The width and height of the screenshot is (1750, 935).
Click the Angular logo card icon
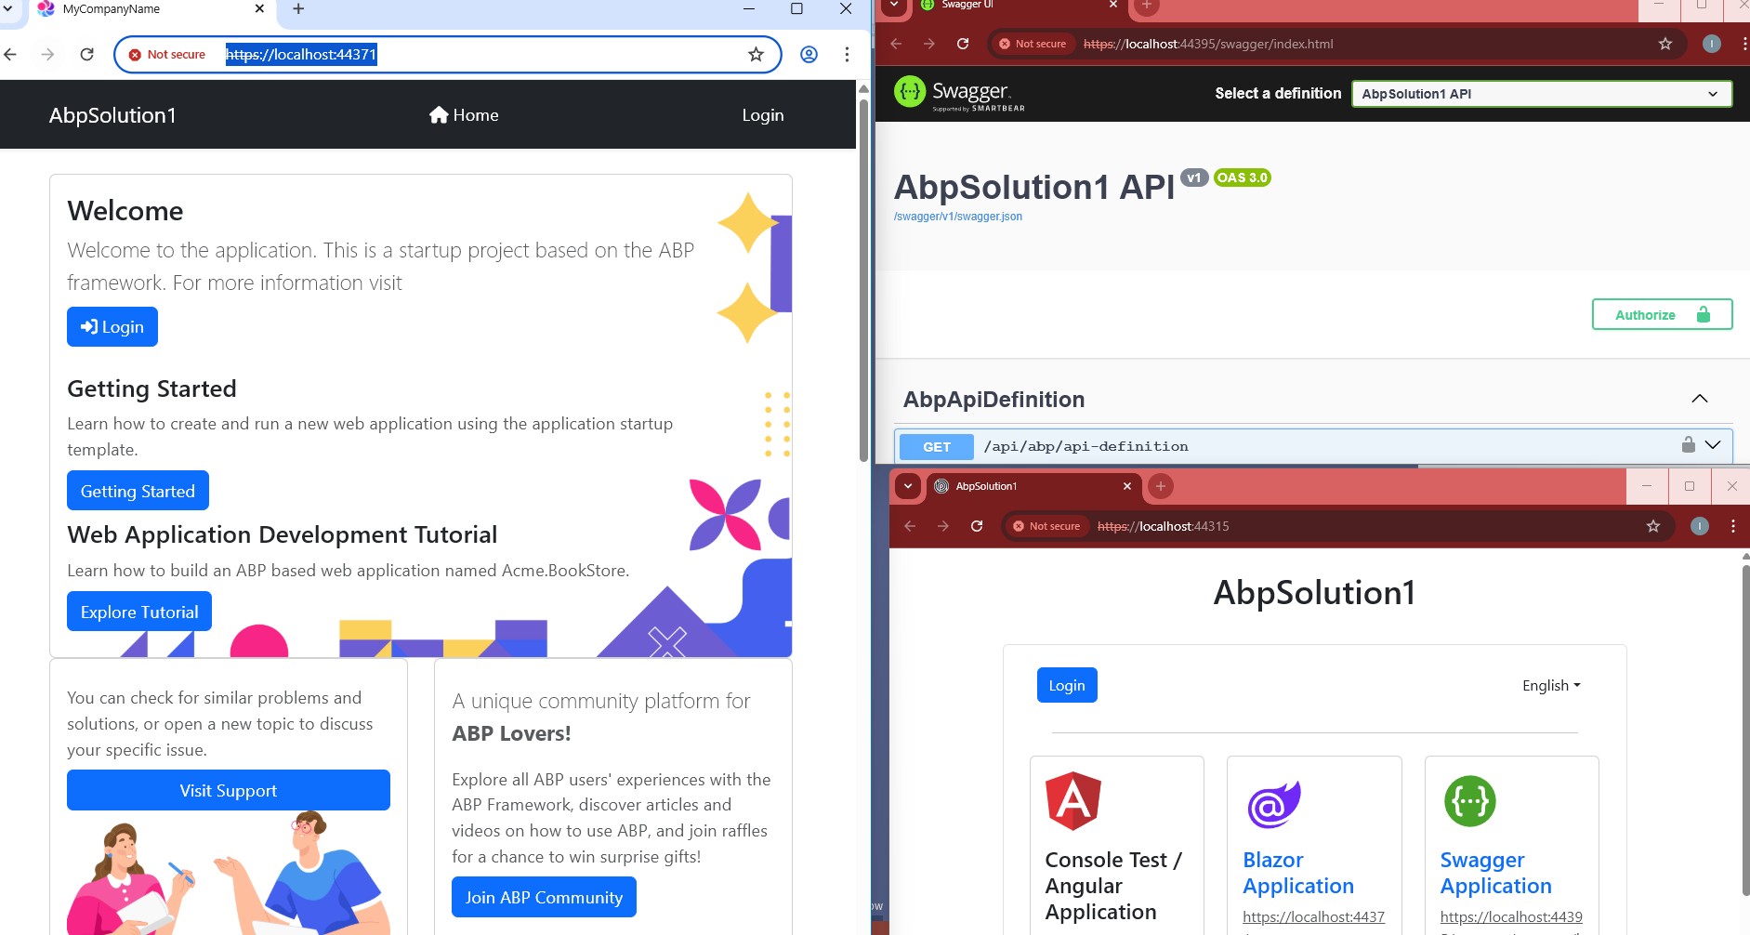[1073, 800]
